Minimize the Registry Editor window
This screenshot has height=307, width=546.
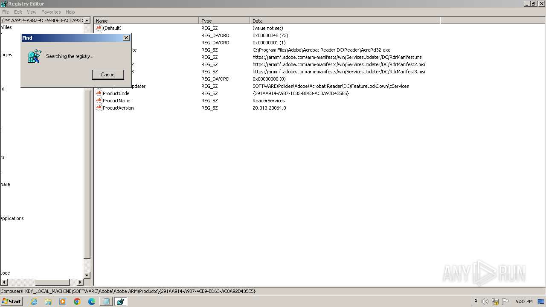[527, 3]
